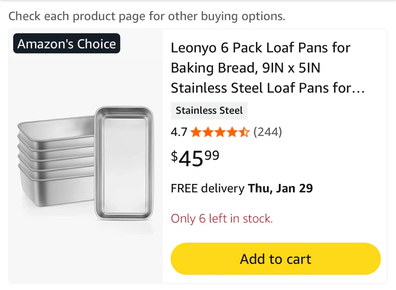
Task: Click the orange star rating icons
Action: point(220,132)
